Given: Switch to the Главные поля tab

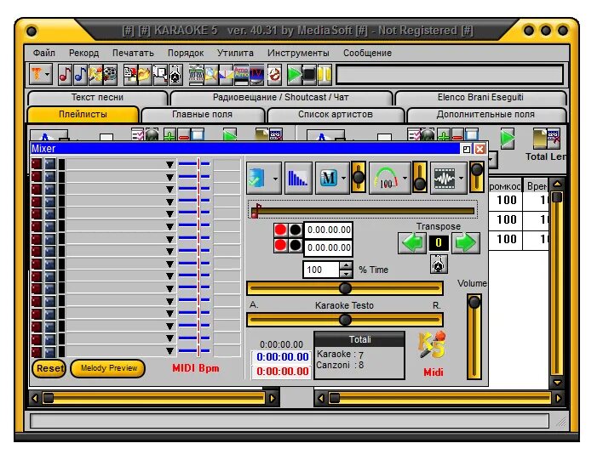Looking at the screenshot, I should 202,115.
